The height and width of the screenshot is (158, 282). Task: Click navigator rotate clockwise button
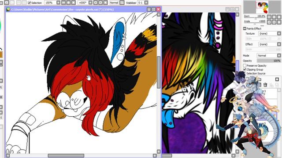click(x=274, y=22)
